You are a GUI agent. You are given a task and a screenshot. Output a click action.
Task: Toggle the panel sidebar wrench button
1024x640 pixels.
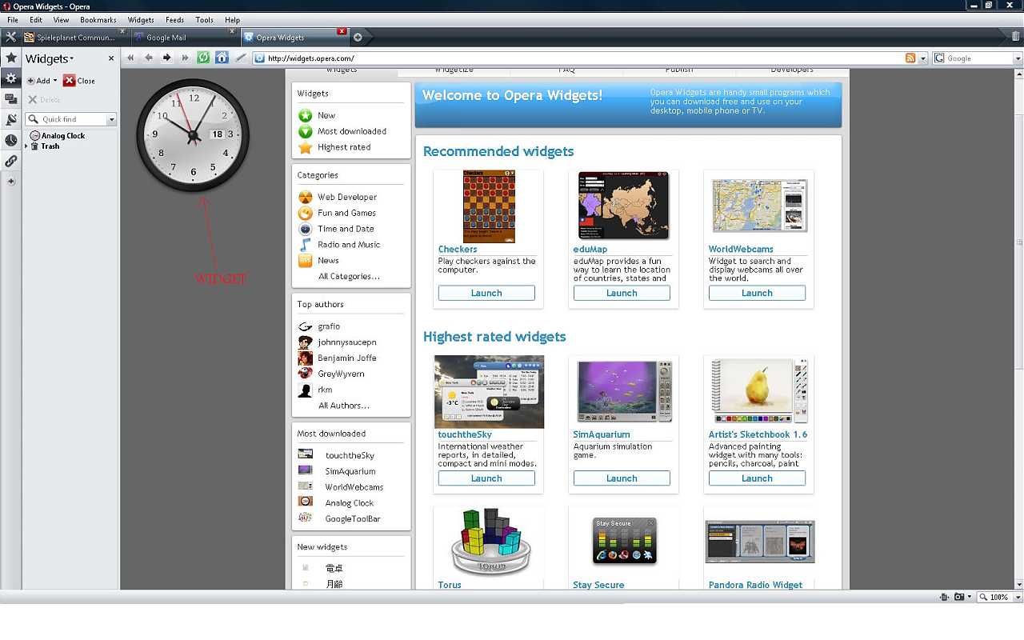(10, 37)
